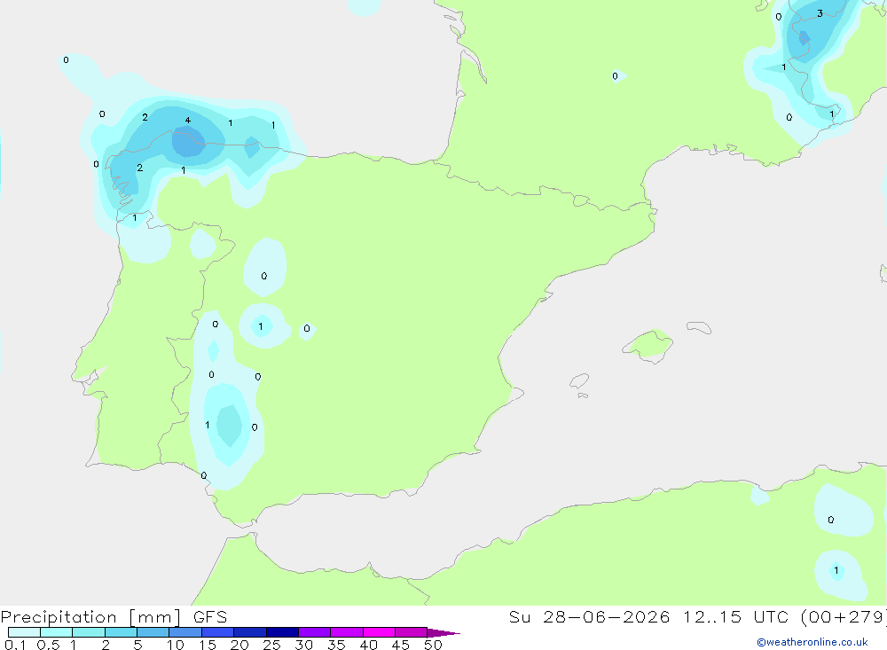Click the '15' legend tick label
887x650 pixels.
pos(207,645)
